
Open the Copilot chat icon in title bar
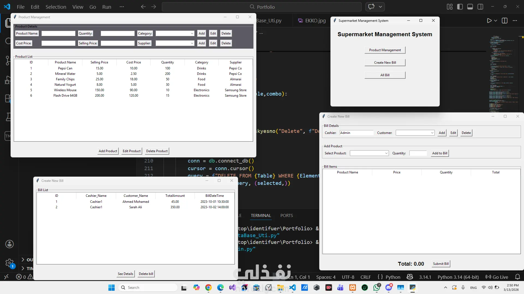(371, 7)
